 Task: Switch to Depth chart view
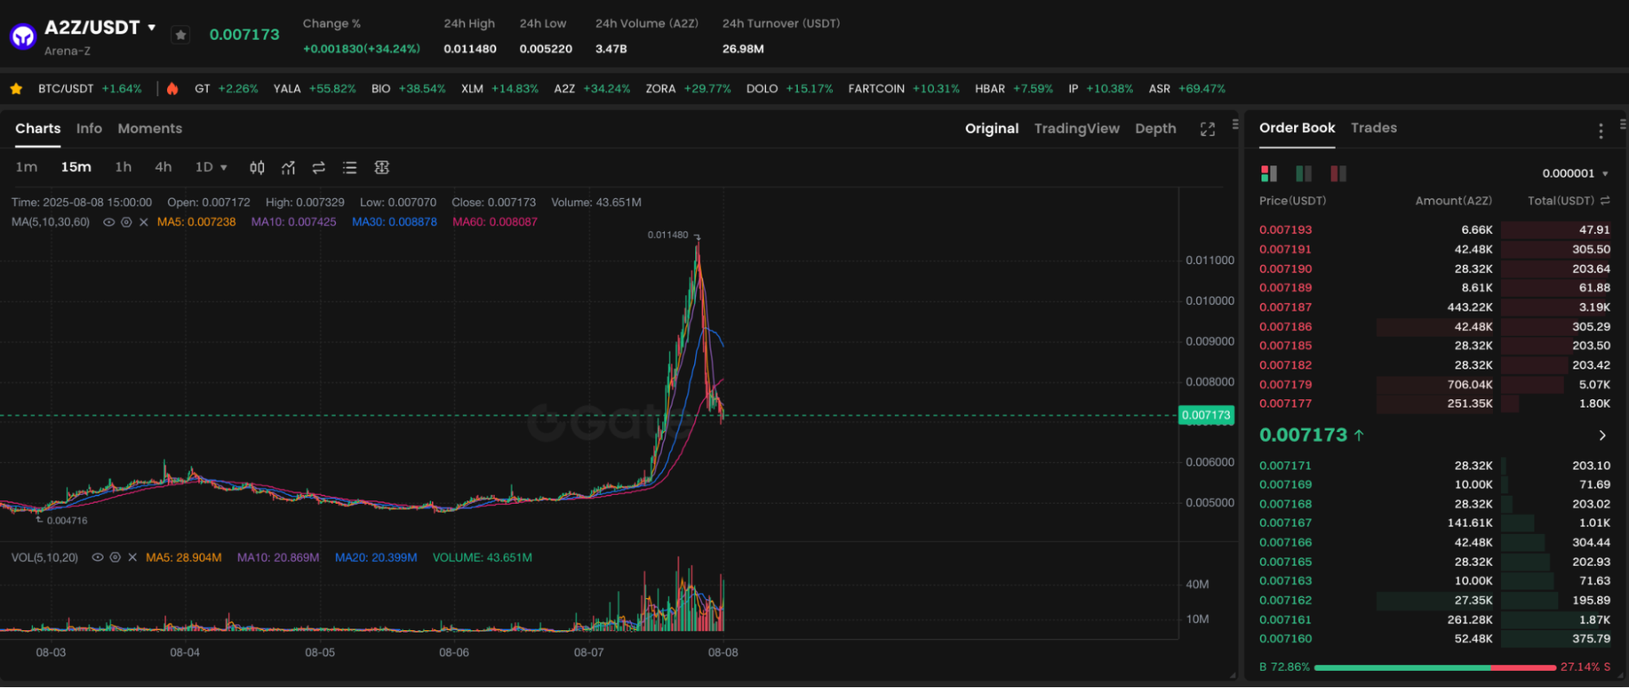coord(1156,129)
